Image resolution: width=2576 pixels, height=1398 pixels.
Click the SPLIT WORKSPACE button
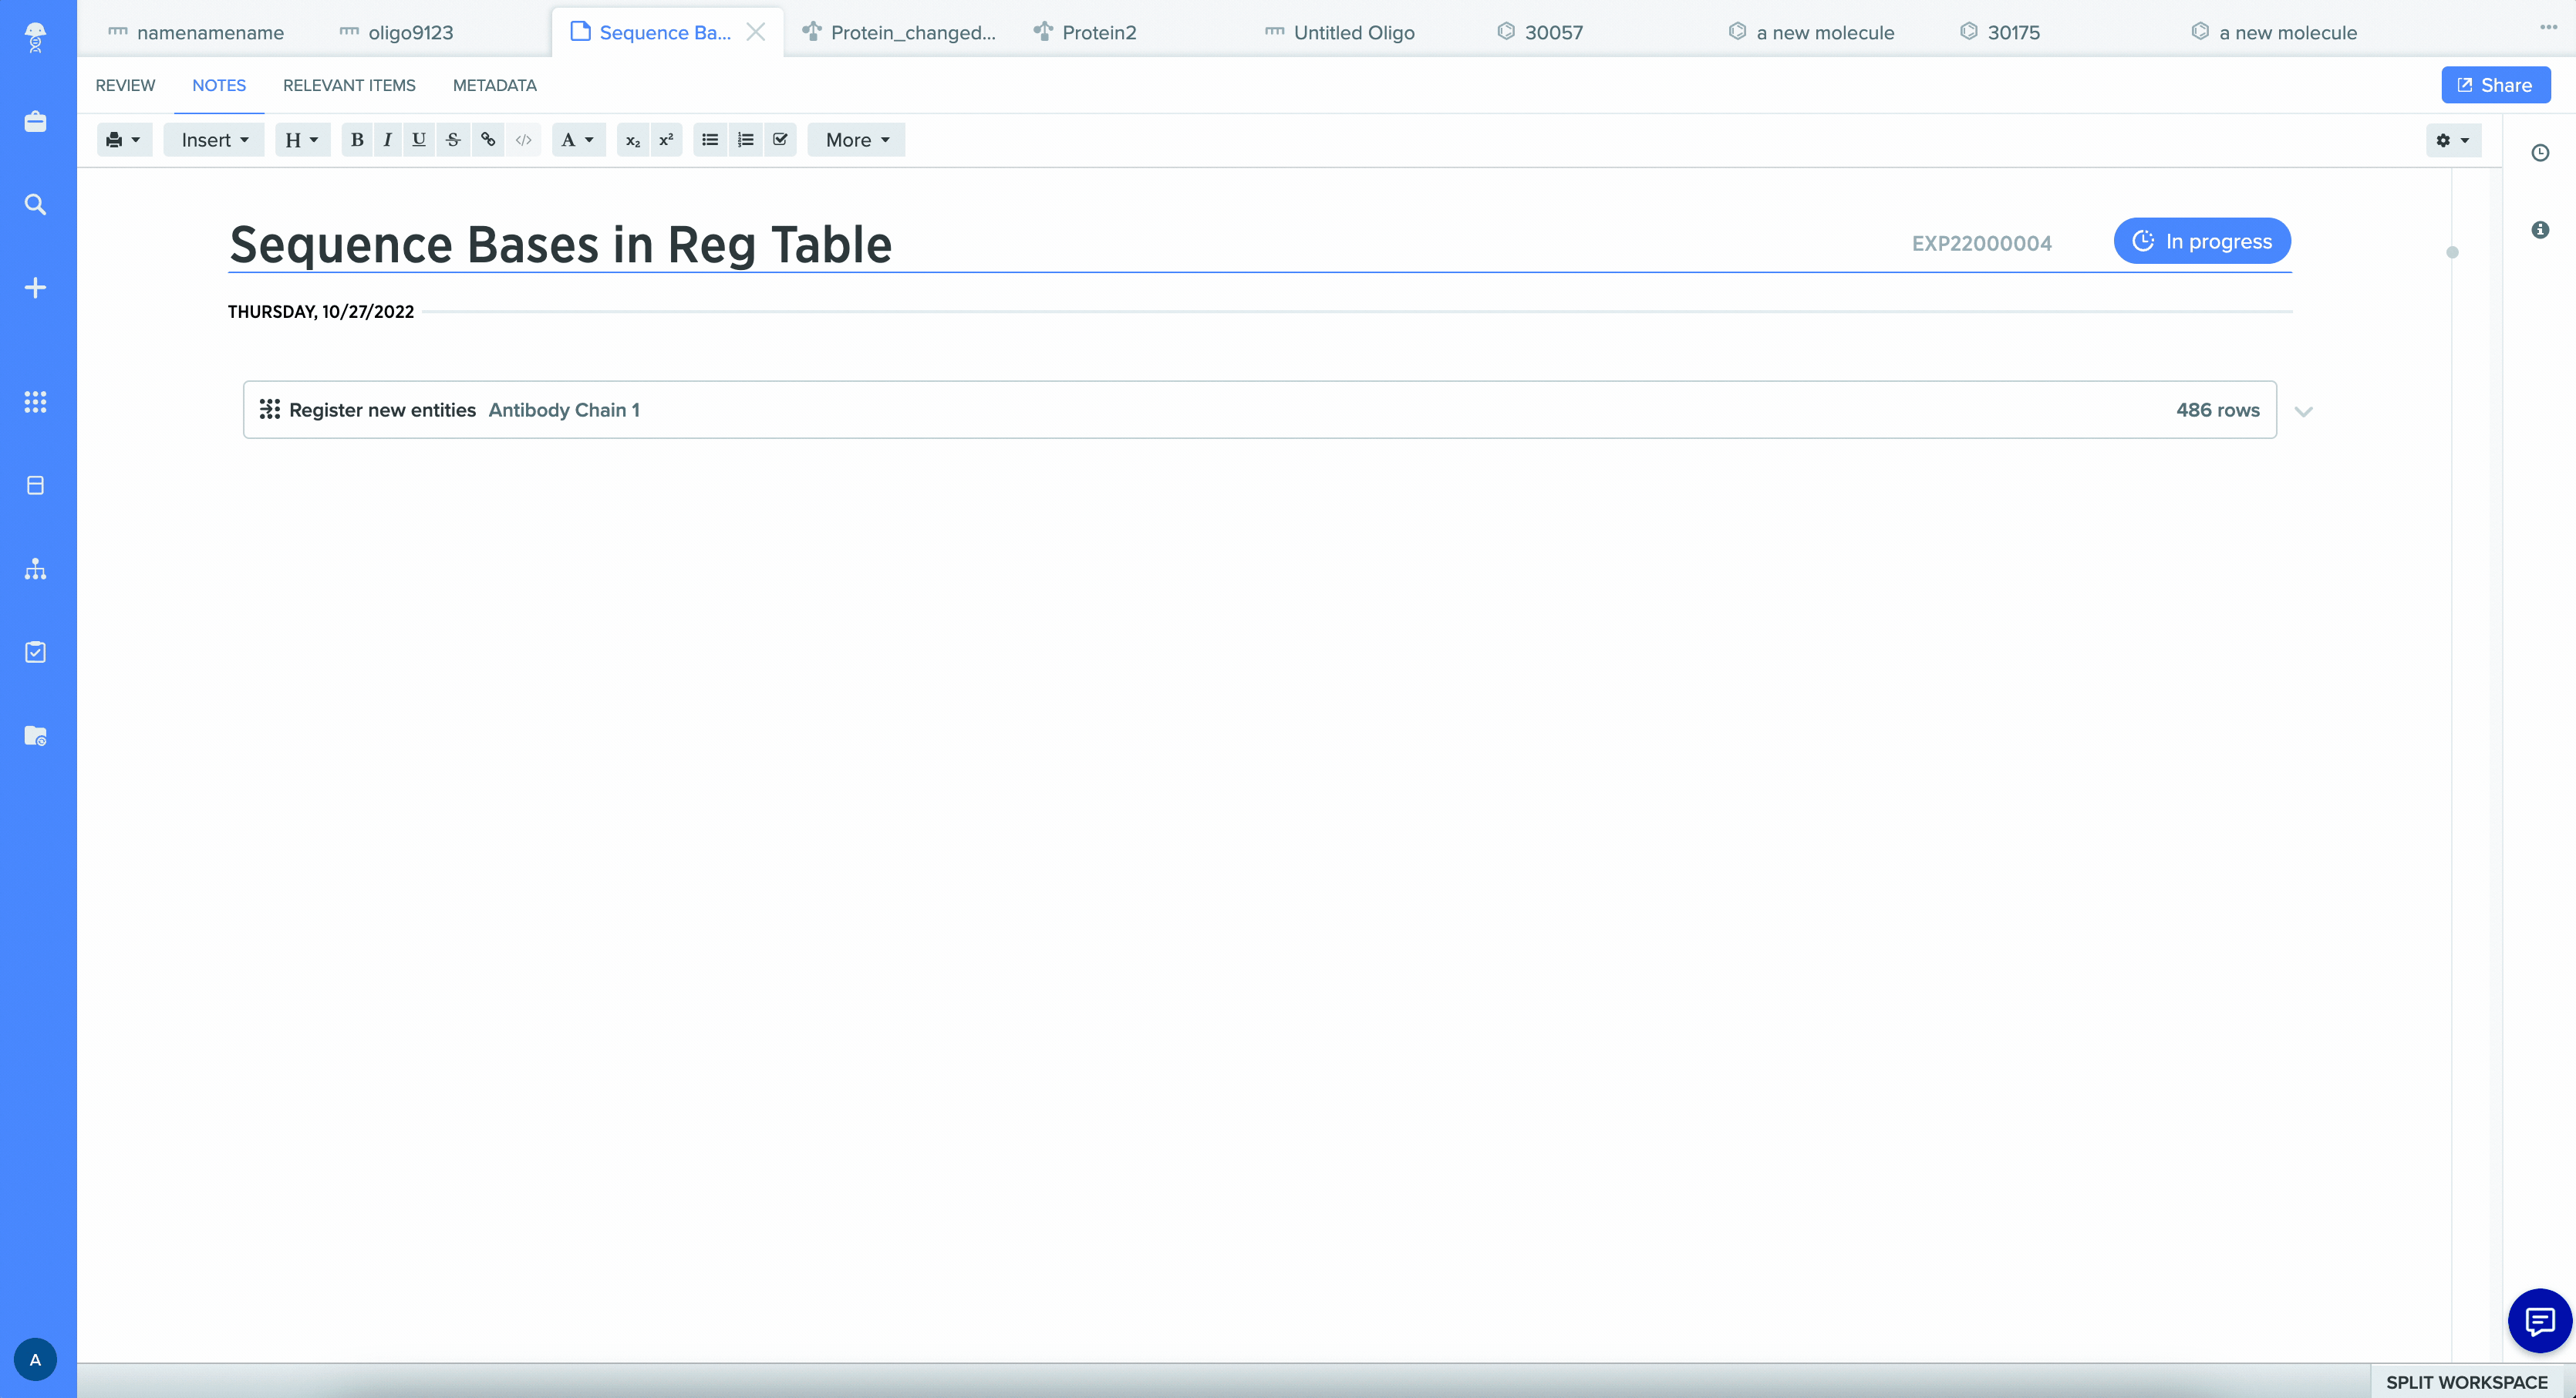2467,1382
